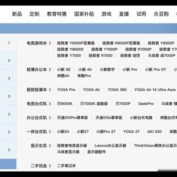The width and height of the screenshot is (177, 177).
Task: Open the 直播 menu item
Action: 124,14
